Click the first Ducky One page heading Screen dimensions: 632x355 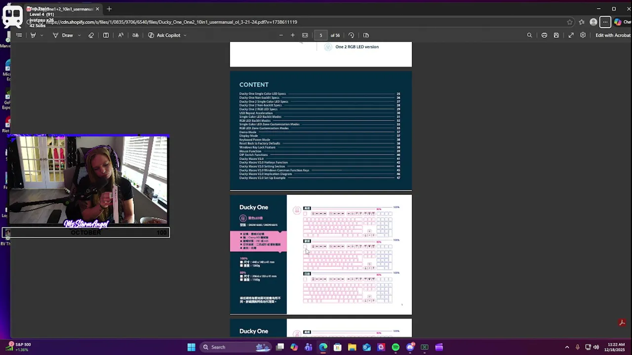254,207
